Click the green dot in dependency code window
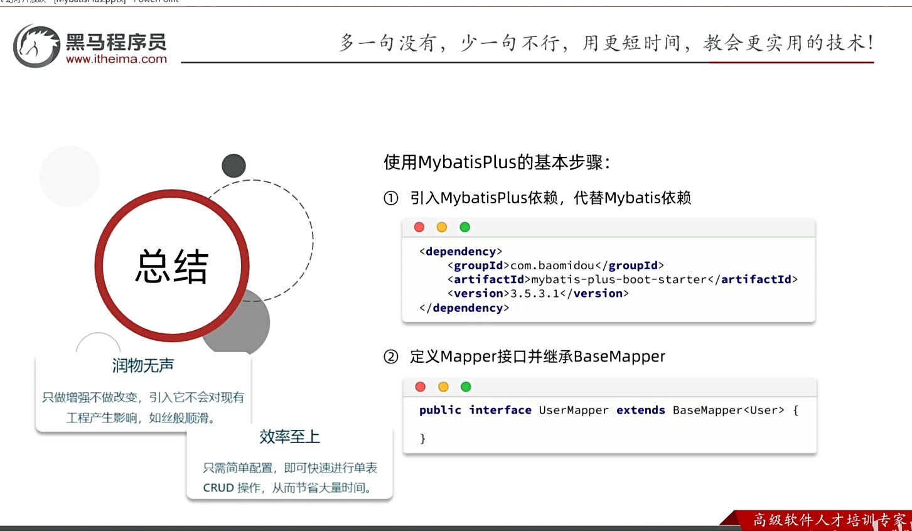The height and width of the screenshot is (531, 912). click(x=464, y=227)
